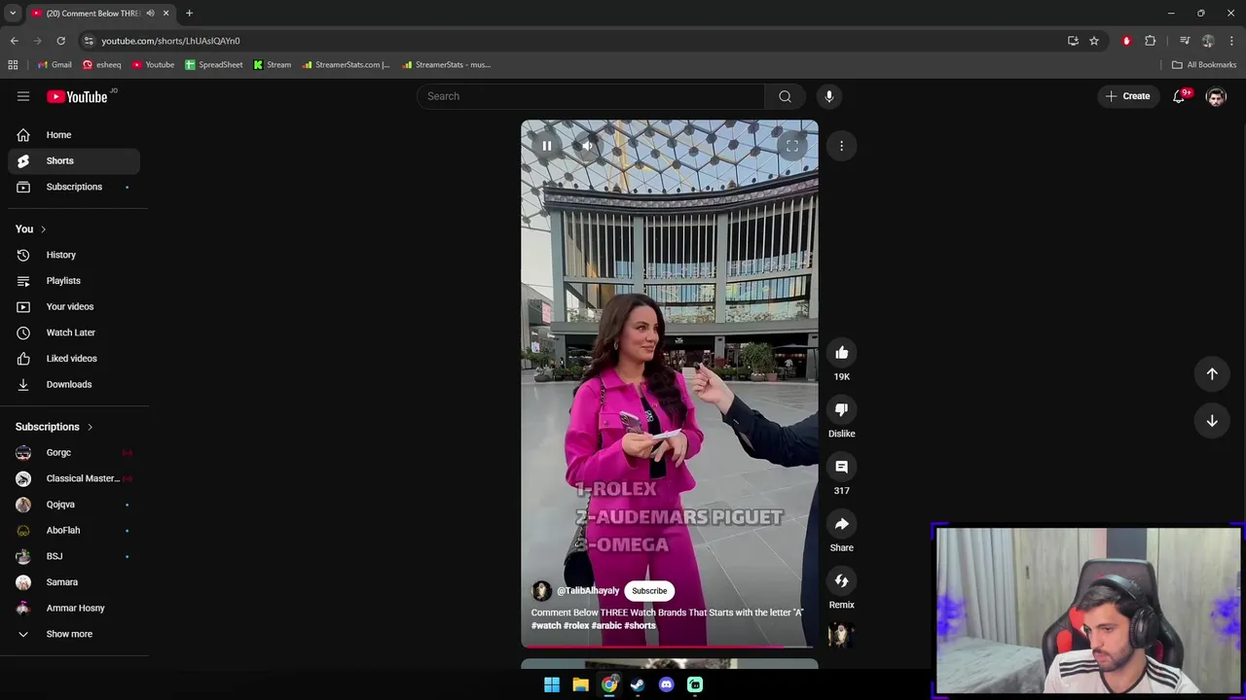The width and height of the screenshot is (1246, 700).
Task: Open the Gorgc channel subscription
Action: click(x=74, y=453)
